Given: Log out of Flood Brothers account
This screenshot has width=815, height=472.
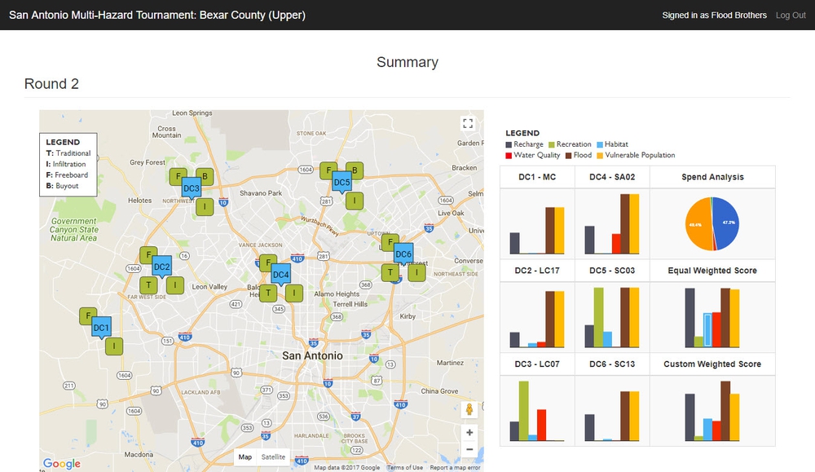Looking at the screenshot, I should coord(790,15).
